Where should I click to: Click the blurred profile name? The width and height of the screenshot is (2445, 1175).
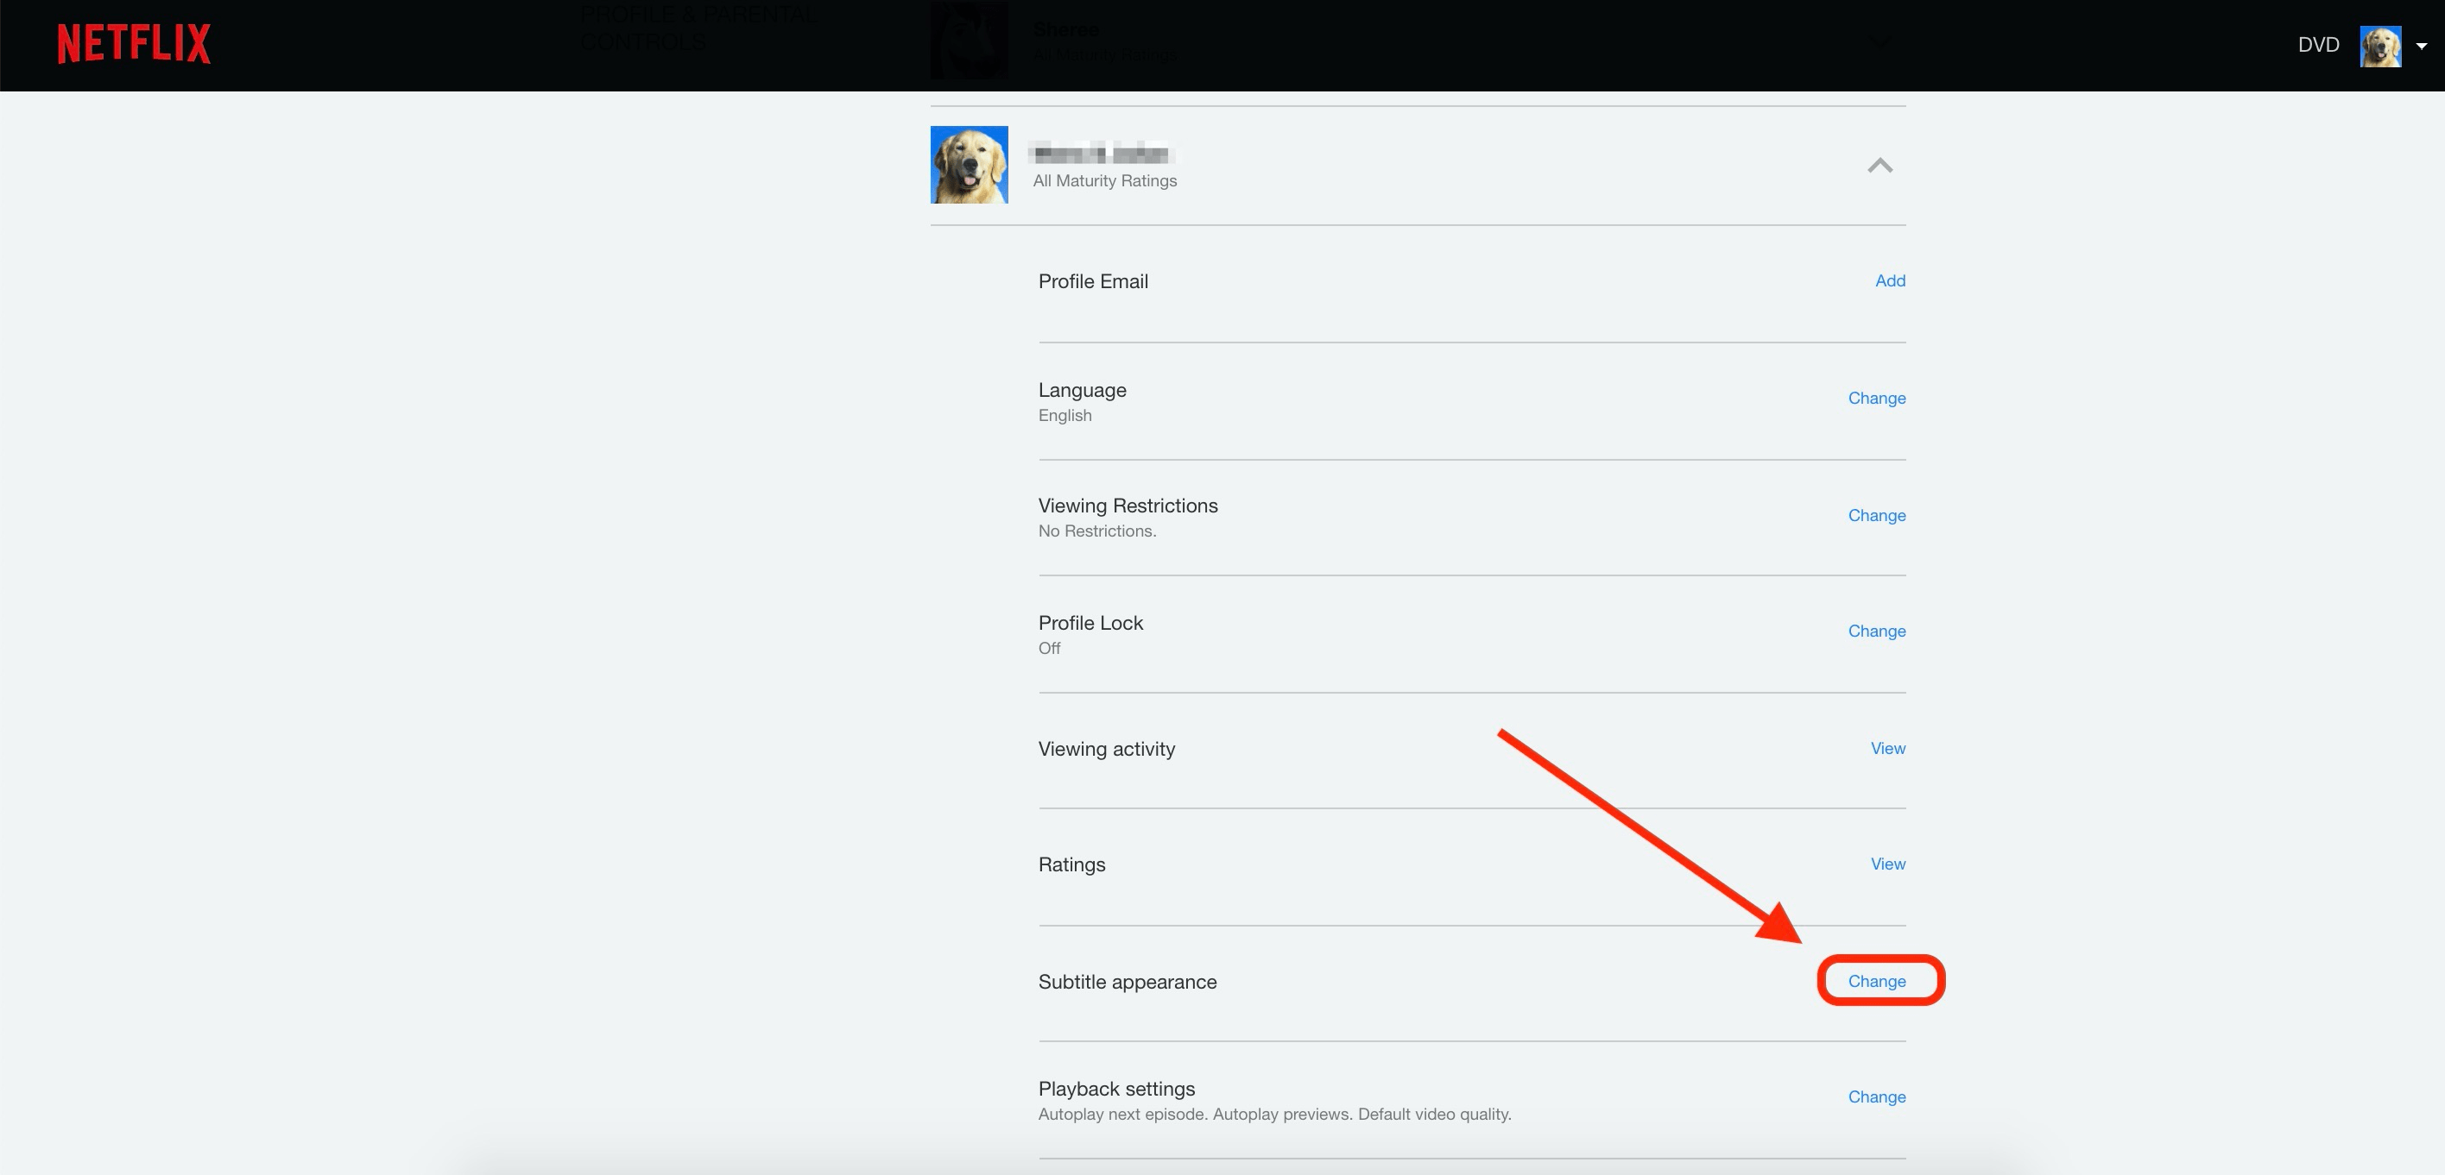coord(1101,153)
